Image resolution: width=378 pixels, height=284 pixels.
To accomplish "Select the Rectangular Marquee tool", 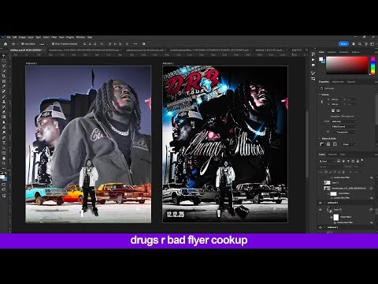I will 4,61.
